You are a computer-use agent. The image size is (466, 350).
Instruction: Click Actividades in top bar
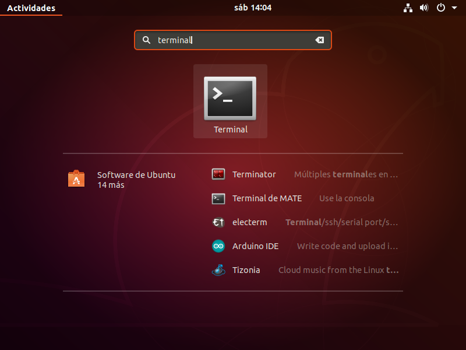[31, 8]
